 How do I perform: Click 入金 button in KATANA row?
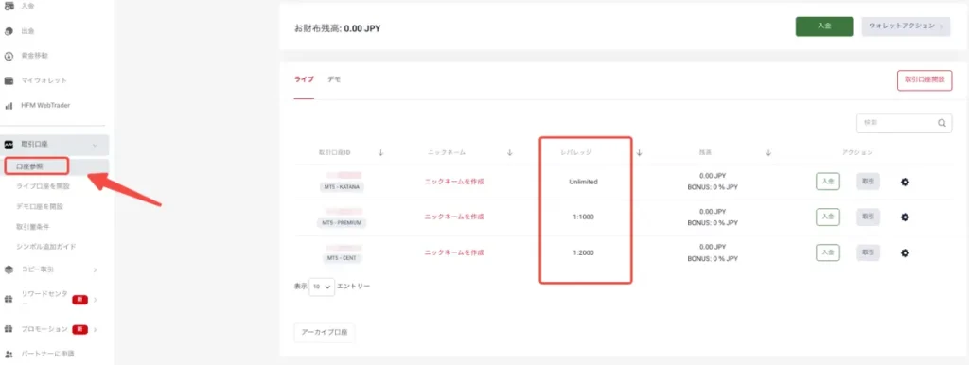click(x=827, y=182)
